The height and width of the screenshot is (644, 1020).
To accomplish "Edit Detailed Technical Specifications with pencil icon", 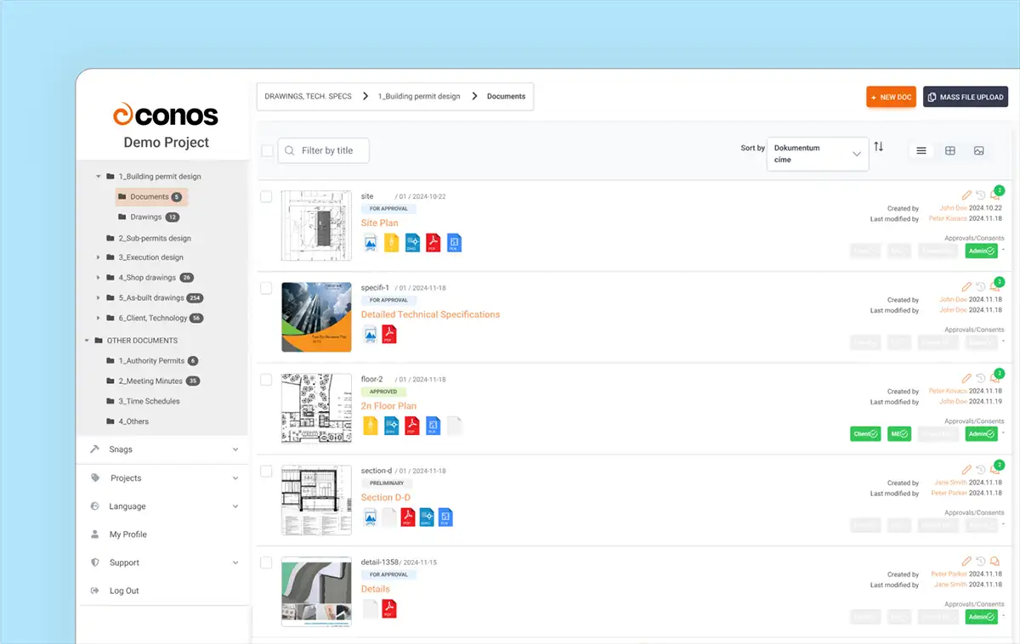I will tap(966, 287).
